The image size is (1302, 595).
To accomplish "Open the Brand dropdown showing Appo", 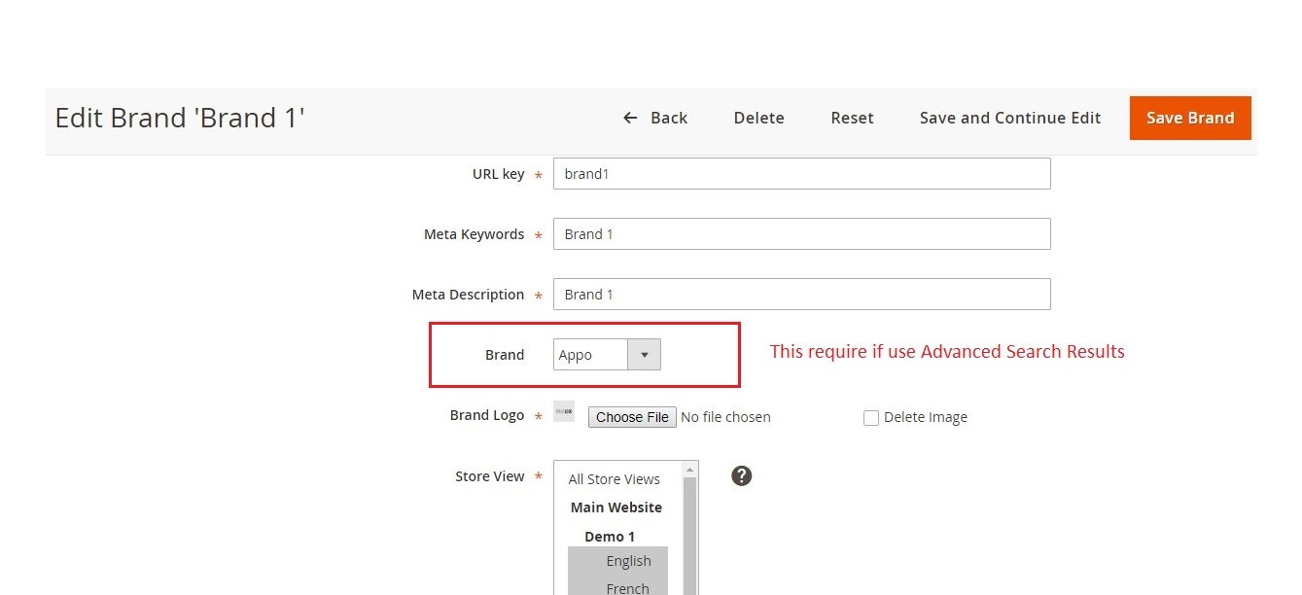I will [607, 355].
